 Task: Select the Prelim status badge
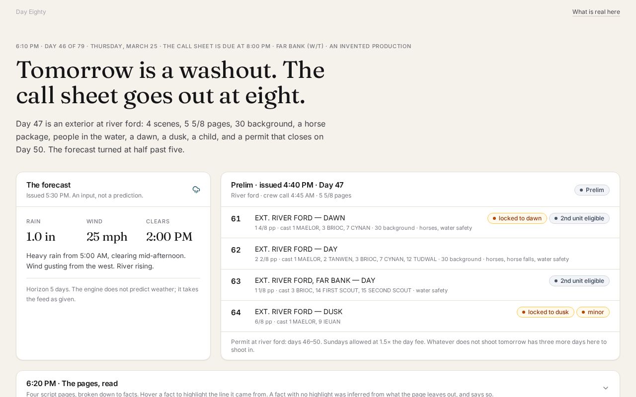[x=592, y=190]
